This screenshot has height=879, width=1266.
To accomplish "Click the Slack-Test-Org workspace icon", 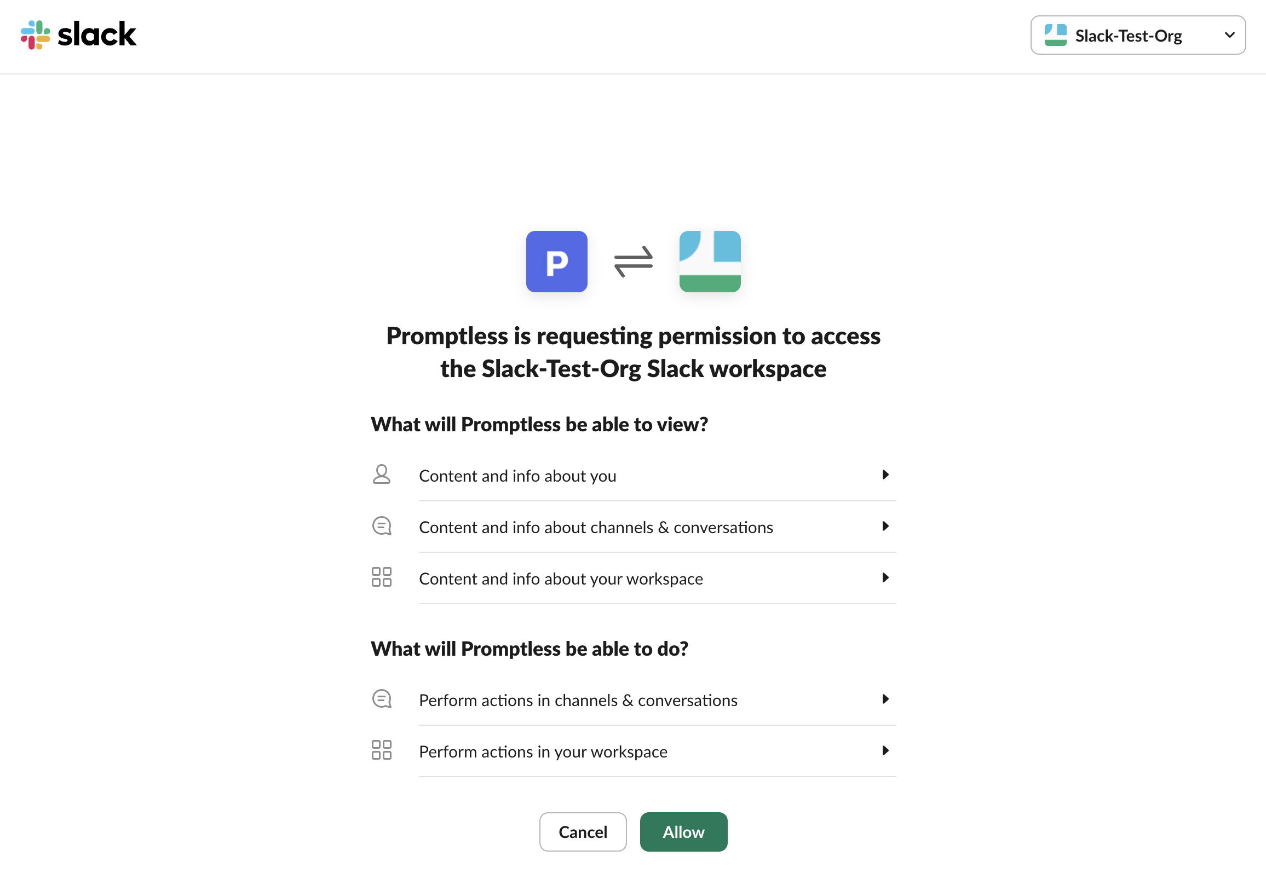I will [x=709, y=261].
